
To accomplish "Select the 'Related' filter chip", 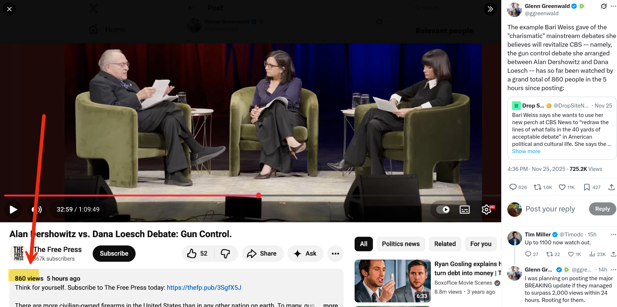I will point(445,244).
